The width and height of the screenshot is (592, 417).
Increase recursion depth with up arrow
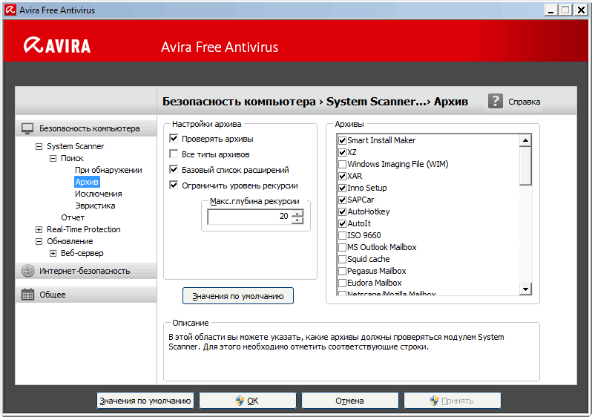(297, 214)
